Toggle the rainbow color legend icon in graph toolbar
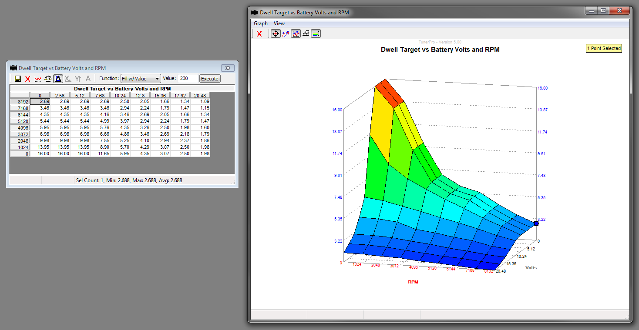 (x=316, y=33)
